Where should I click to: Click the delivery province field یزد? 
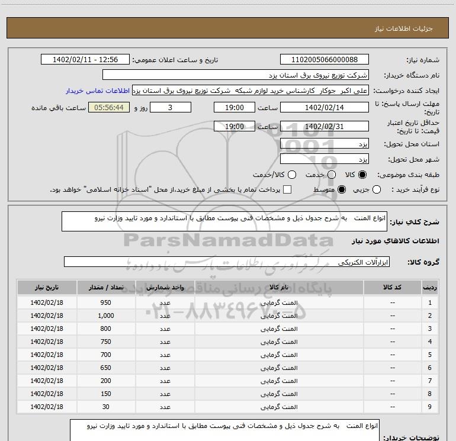point(325,144)
